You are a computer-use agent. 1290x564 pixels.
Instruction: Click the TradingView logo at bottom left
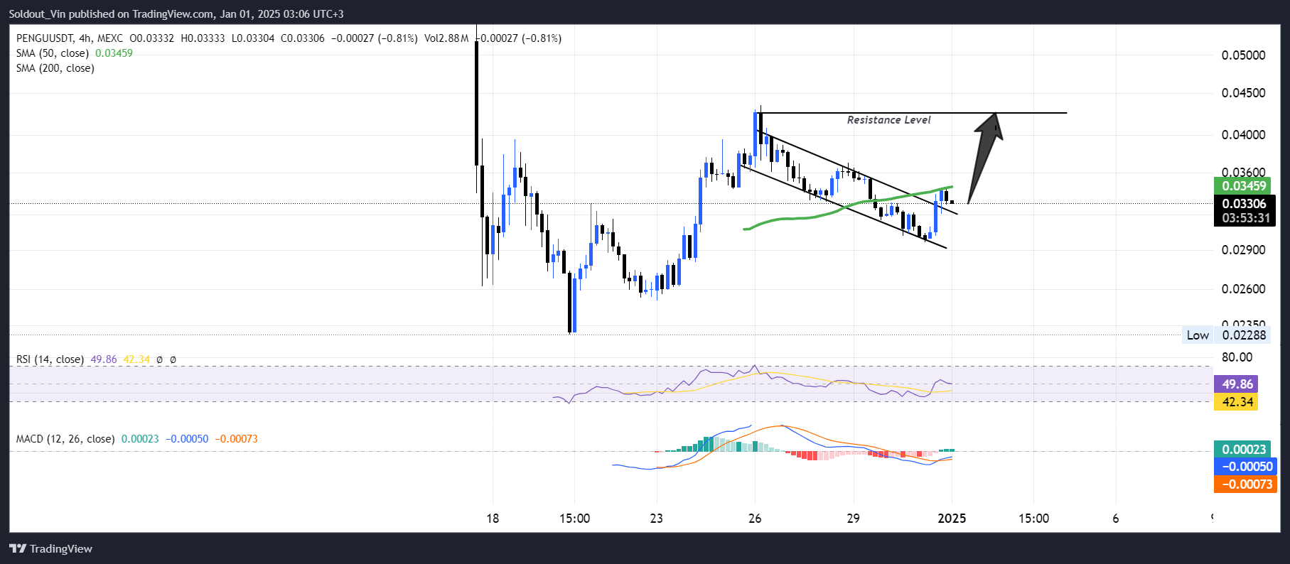tap(50, 548)
